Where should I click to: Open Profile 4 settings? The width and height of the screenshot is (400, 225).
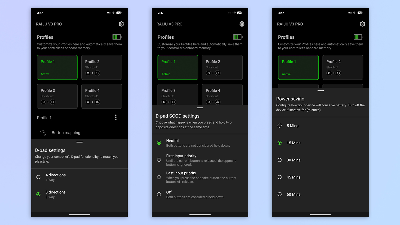[101, 96]
